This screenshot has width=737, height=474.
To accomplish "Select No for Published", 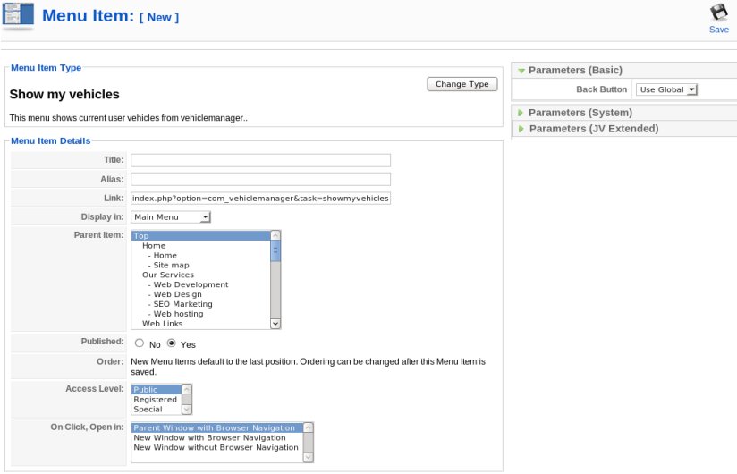I will (x=140, y=343).
